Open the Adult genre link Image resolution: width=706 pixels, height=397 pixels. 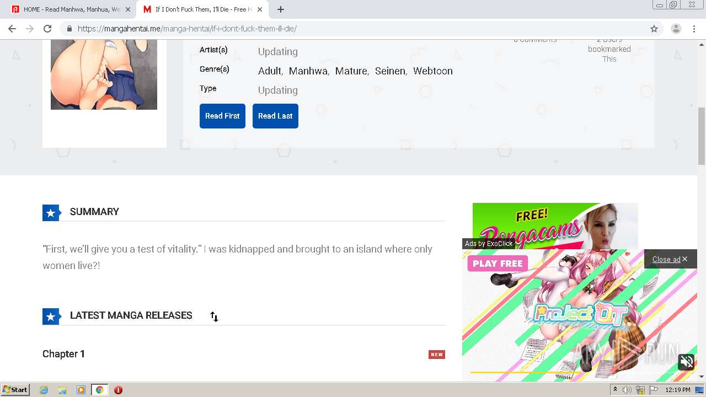pyautogui.click(x=270, y=71)
